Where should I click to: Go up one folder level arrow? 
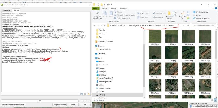click(x=105, y=26)
